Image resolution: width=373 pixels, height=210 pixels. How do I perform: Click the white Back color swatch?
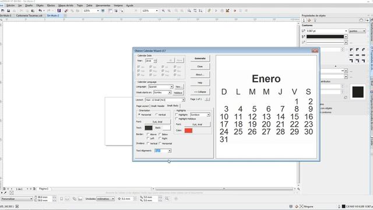coord(166,128)
